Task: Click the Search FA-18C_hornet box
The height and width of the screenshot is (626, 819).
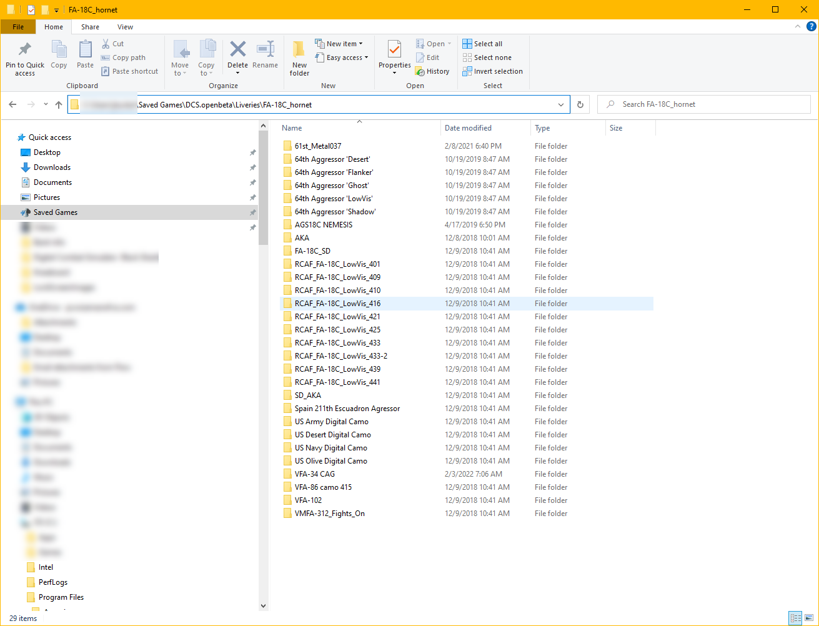Action: click(x=704, y=104)
